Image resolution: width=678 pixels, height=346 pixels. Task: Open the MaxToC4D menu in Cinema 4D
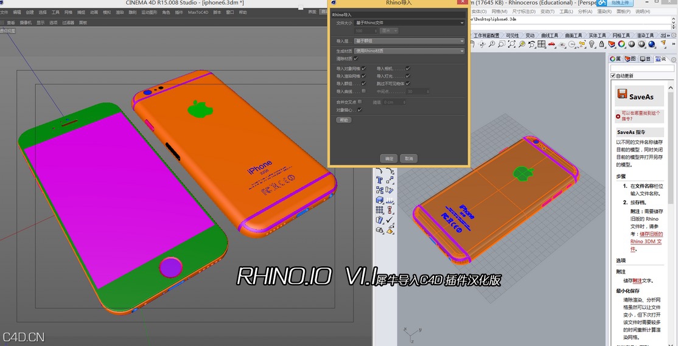[x=198, y=13]
